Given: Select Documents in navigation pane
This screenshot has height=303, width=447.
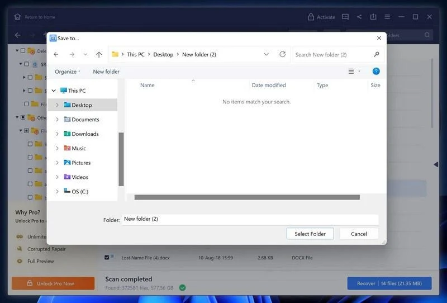Looking at the screenshot, I should 82,120.
